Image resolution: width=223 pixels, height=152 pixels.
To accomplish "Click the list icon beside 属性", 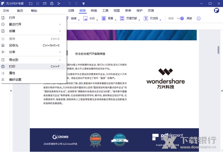I will [x=3, y=73].
